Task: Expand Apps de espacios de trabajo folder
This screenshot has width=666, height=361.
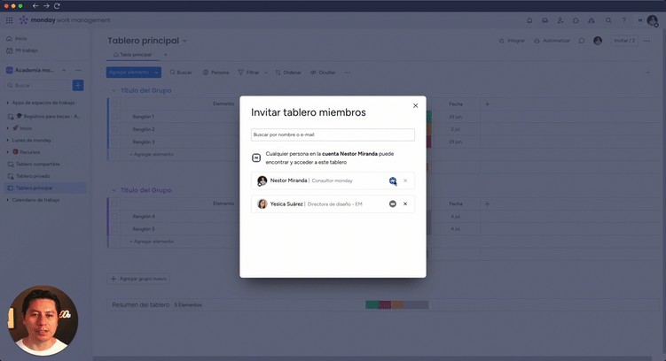Action: [8, 103]
